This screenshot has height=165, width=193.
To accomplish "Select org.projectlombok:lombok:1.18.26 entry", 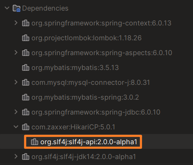I will pyautogui.click(x=87, y=38).
